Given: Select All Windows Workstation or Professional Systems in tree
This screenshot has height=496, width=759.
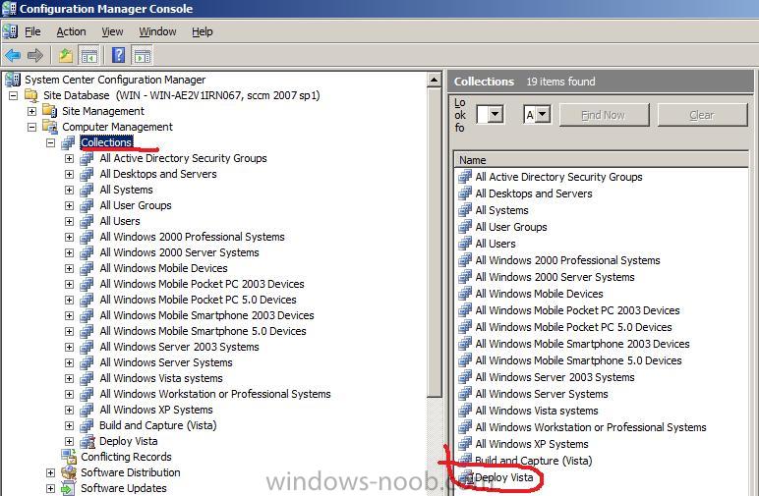Looking at the screenshot, I should [x=215, y=394].
